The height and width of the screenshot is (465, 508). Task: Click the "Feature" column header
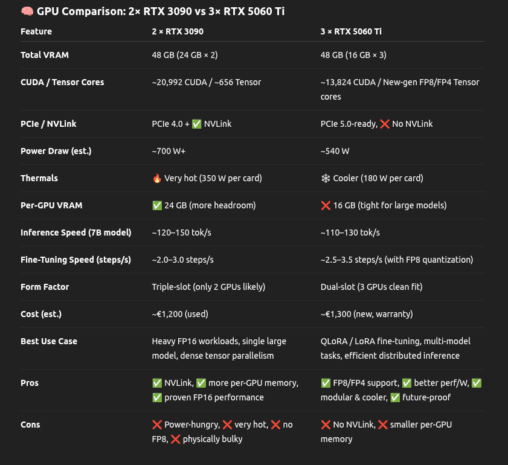pyautogui.click(x=36, y=31)
